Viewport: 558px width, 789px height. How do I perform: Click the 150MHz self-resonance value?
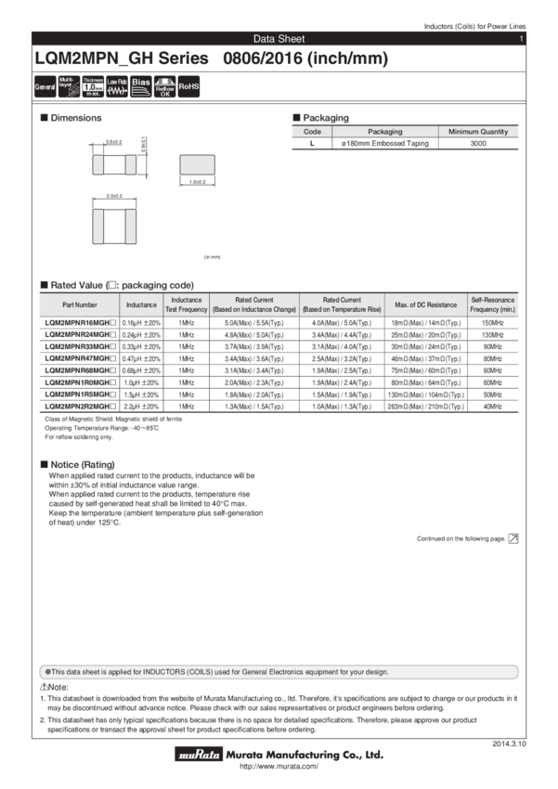point(493,323)
